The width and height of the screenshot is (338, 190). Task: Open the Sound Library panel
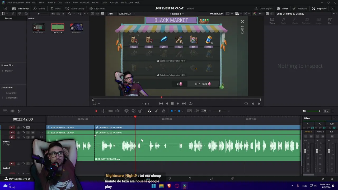click(x=75, y=8)
